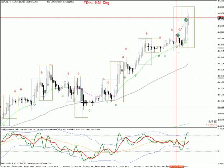Image resolution: width=224 pixels, height=168 pixels.
Task: Click the 'Traders Dynamic Index' indicator label
Action: [10, 129]
